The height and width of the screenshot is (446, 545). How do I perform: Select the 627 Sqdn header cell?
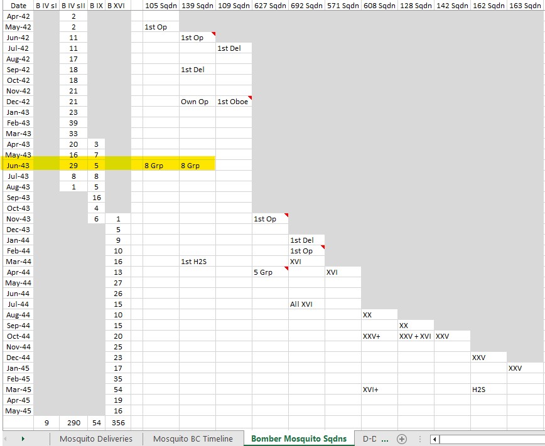point(270,6)
